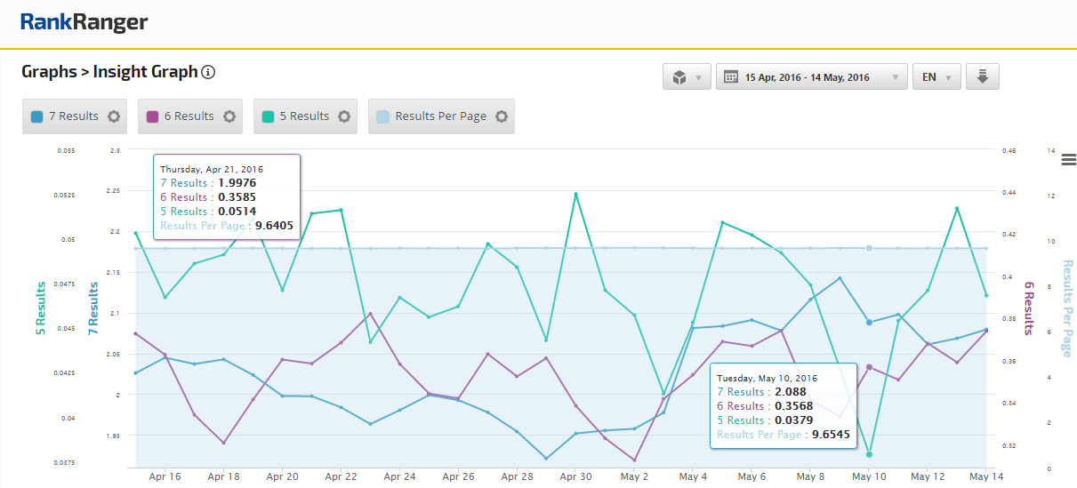
Task: Toggle Results Per Page series label
Action: pos(440,116)
